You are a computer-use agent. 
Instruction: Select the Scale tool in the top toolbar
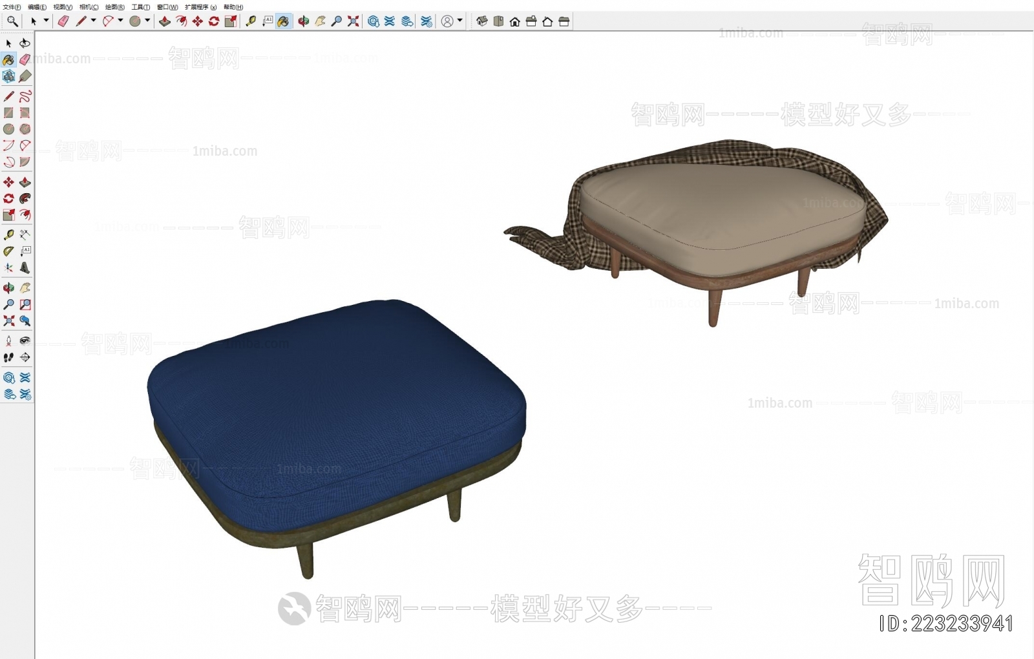[230, 21]
